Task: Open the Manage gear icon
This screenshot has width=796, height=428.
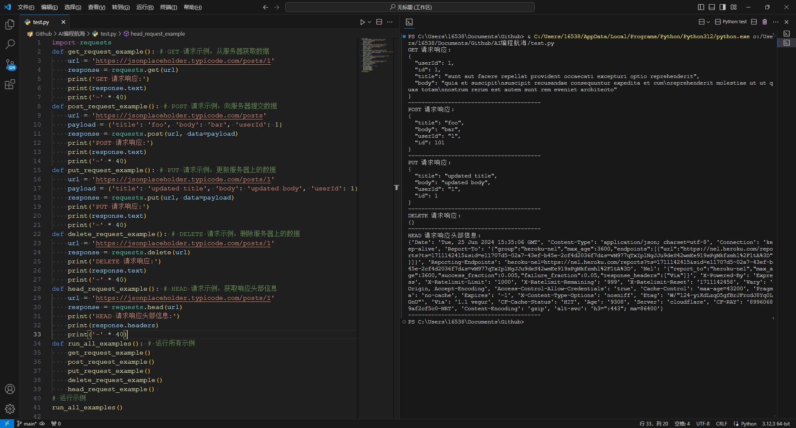Action: (x=10, y=409)
